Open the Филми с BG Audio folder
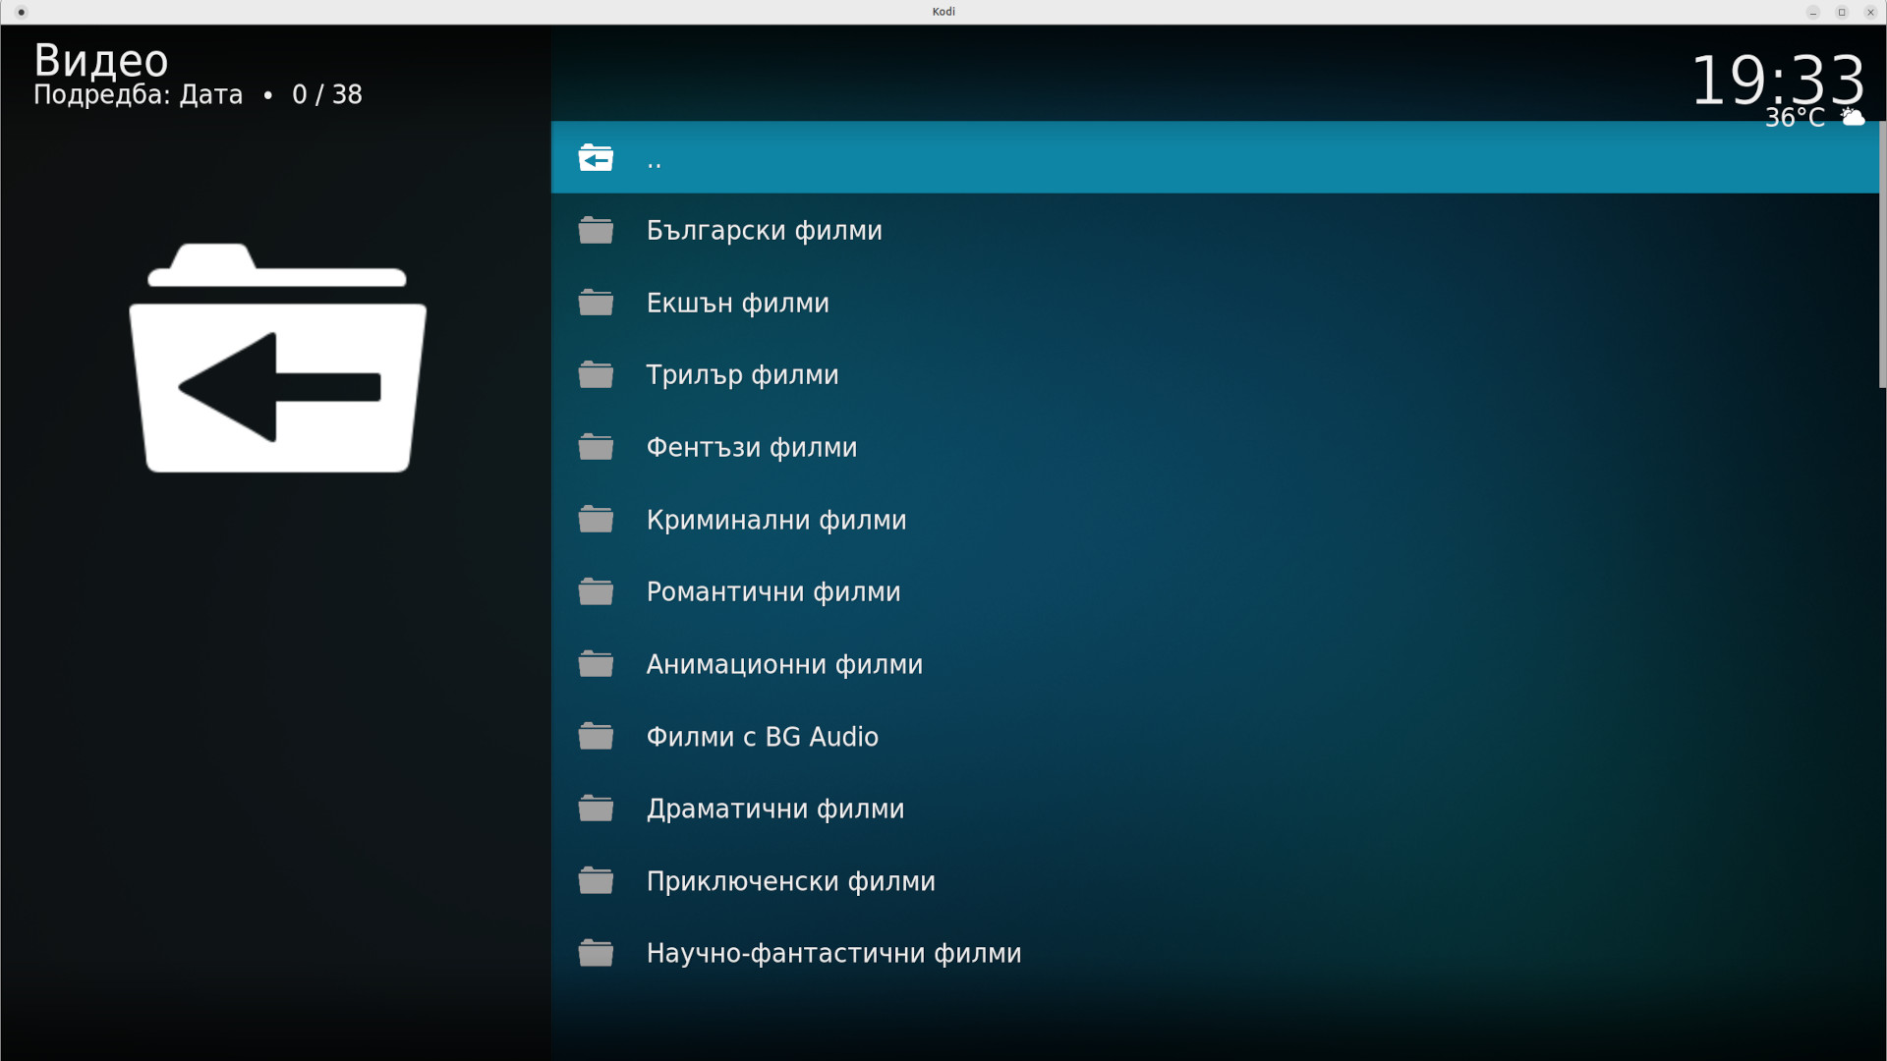The height and width of the screenshot is (1061, 1887). pyautogui.click(x=1215, y=736)
